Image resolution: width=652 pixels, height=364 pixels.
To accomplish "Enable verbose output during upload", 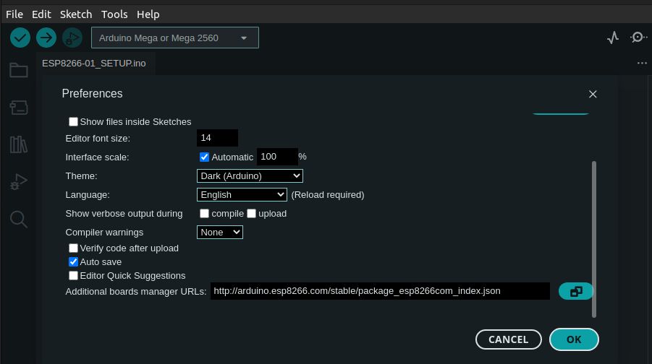I will click(x=251, y=213).
